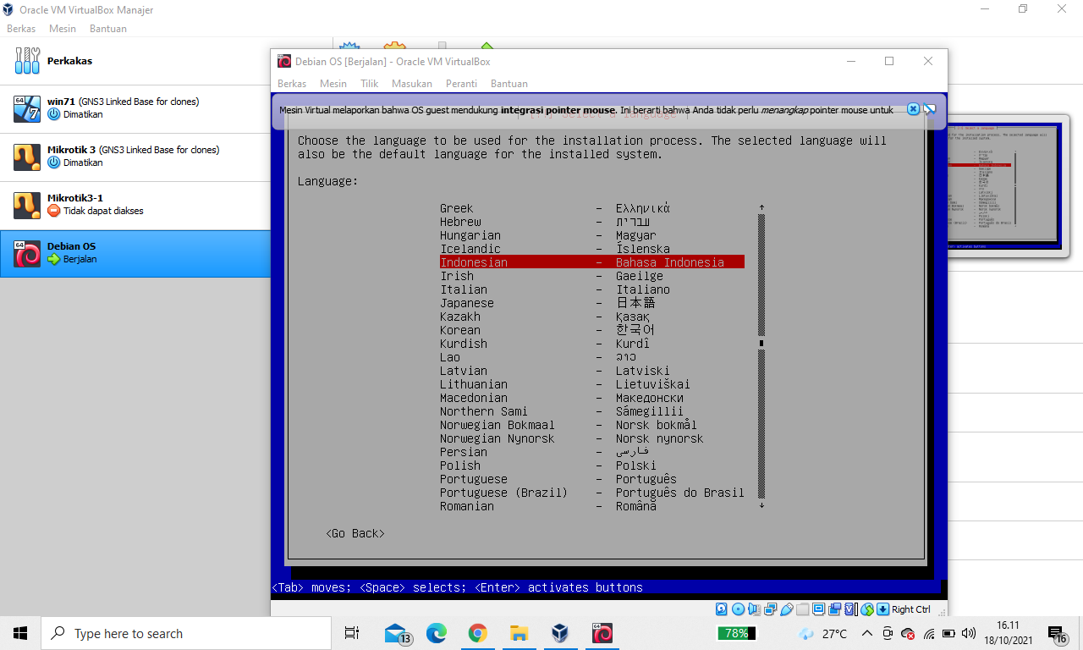
Task: Click the Windows Start button
Action: click(x=20, y=633)
